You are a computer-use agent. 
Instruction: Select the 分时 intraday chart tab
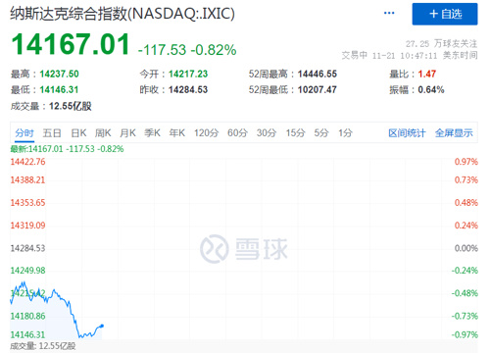(x=24, y=133)
